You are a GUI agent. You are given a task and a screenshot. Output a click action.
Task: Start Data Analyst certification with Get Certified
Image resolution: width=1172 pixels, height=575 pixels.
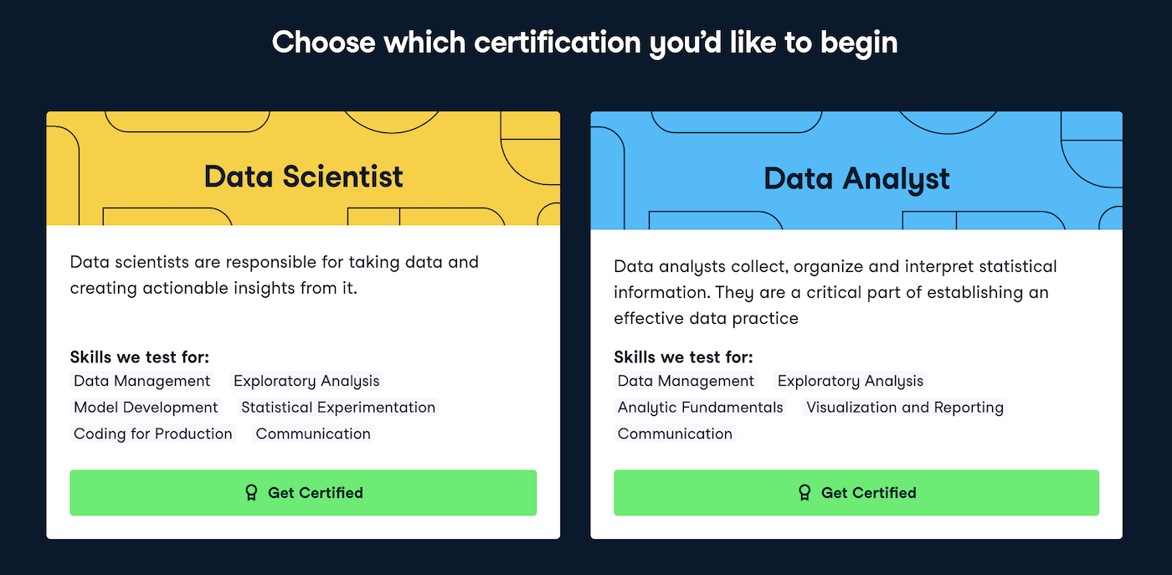coord(856,493)
